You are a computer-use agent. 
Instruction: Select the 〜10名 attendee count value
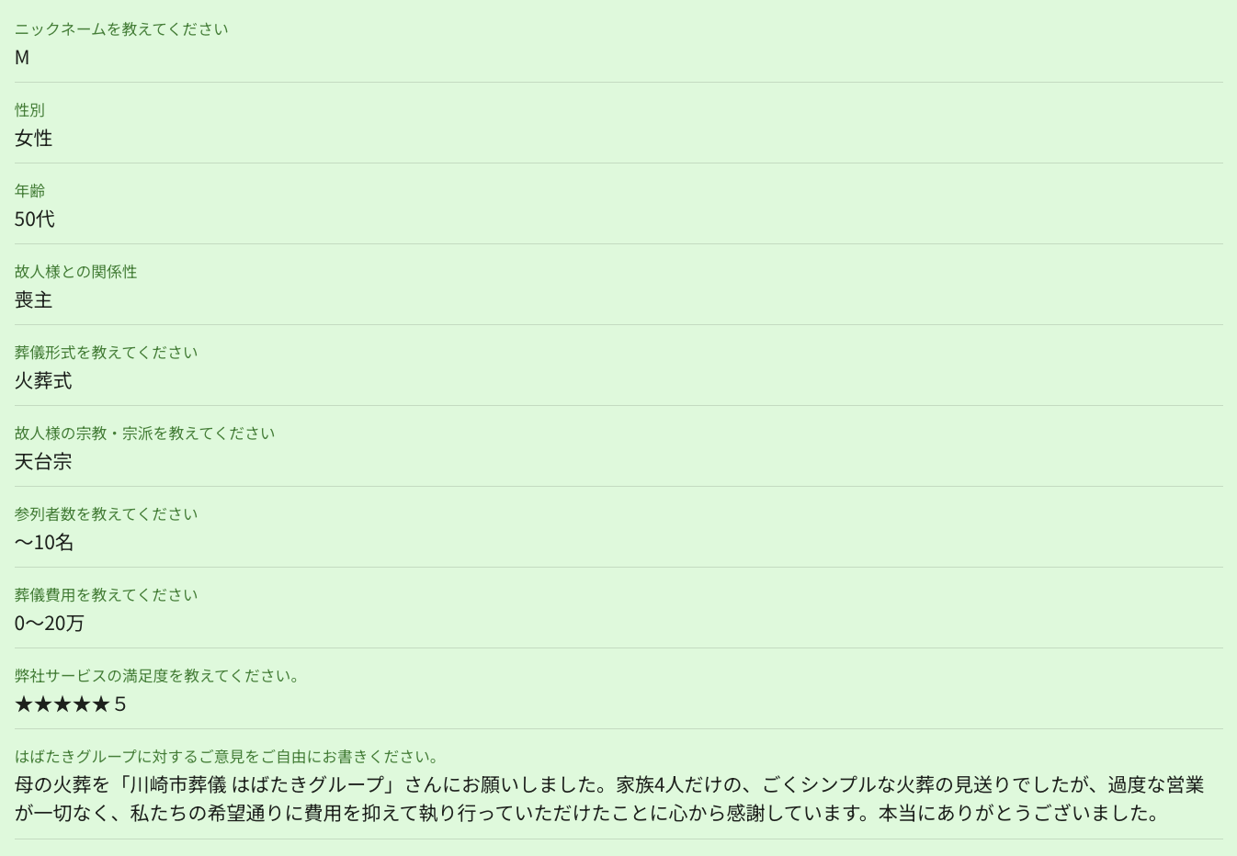tap(44, 543)
